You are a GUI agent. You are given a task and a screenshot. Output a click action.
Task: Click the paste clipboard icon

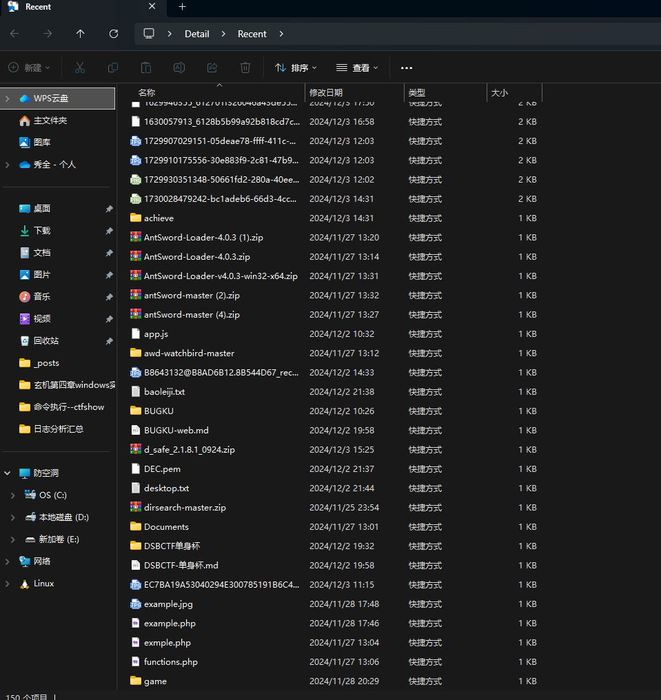[146, 68]
